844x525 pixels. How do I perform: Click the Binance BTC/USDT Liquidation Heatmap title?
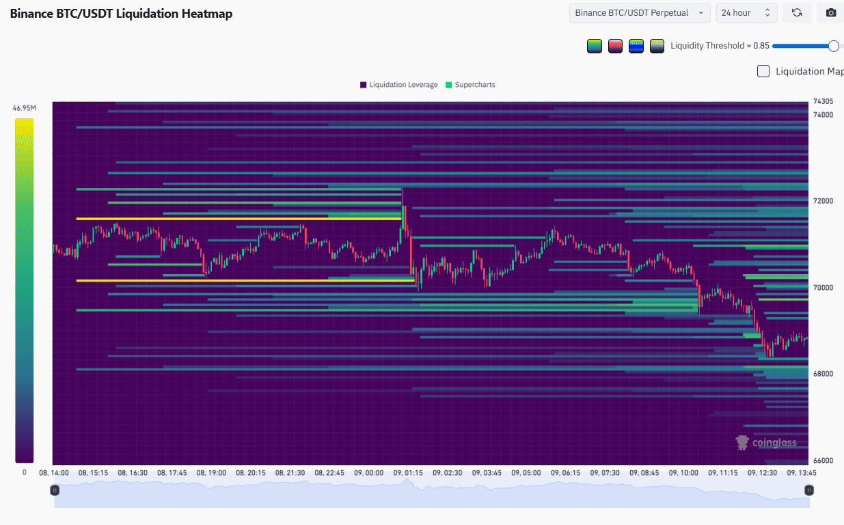click(121, 13)
